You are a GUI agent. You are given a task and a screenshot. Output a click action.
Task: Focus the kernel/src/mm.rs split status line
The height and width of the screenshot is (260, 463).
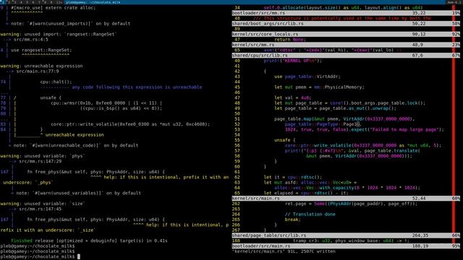click(346, 45)
